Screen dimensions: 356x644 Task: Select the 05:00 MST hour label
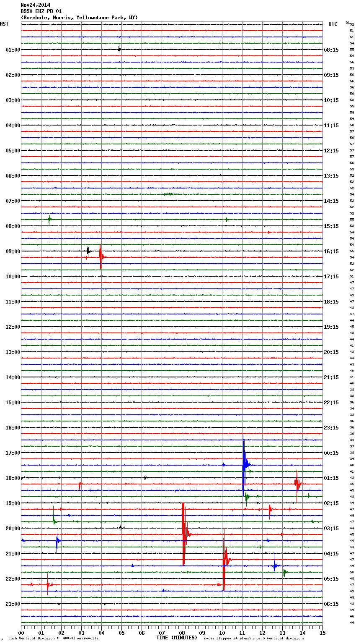[13, 151]
